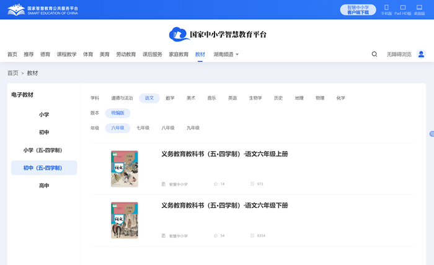Click 首页 in the breadcrumb
Viewport: 434px width, 265px height.
click(x=13, y=73)
